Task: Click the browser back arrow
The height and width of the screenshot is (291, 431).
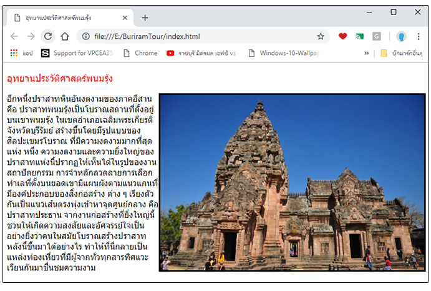Action: tap(14, 36)
